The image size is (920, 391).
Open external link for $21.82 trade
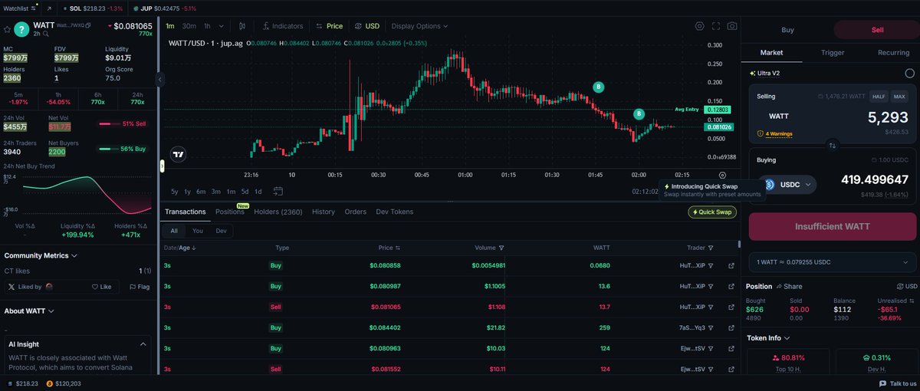pos(731,327)
